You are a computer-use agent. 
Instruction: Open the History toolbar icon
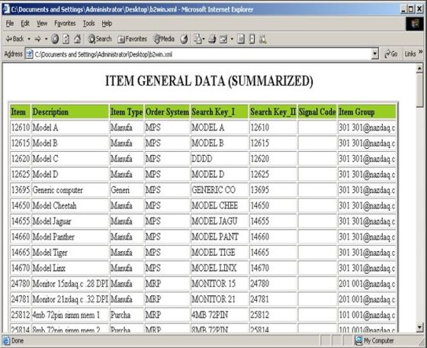click(x=184, y=39)
